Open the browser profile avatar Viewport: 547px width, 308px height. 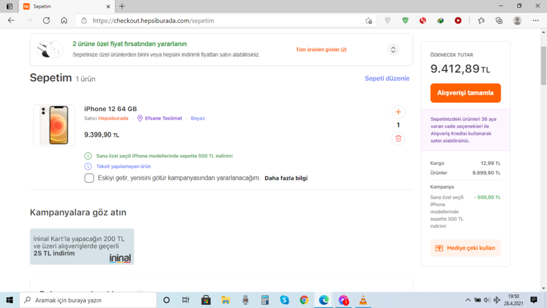(517, 21)
